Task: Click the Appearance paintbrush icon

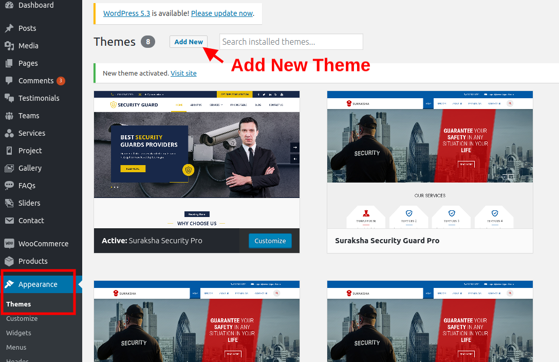Action: coord(9,284)
